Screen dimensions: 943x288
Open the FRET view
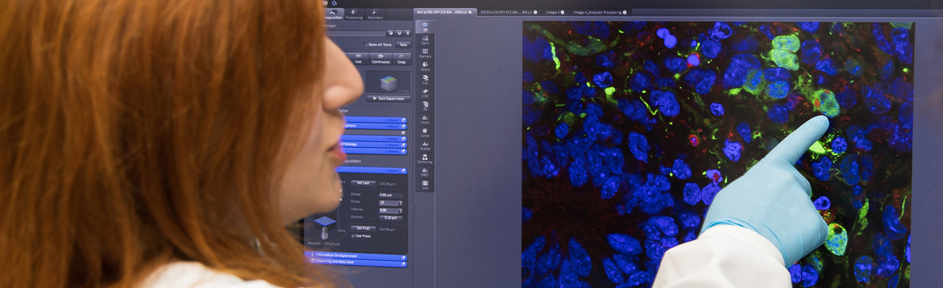click(425, 172)
